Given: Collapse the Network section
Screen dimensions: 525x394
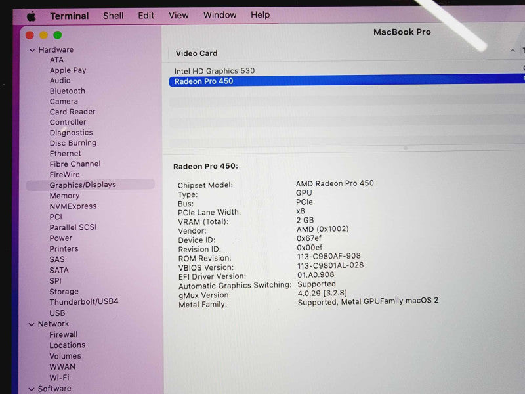Looking at the screenshot, I should click(x=31, y=324).
